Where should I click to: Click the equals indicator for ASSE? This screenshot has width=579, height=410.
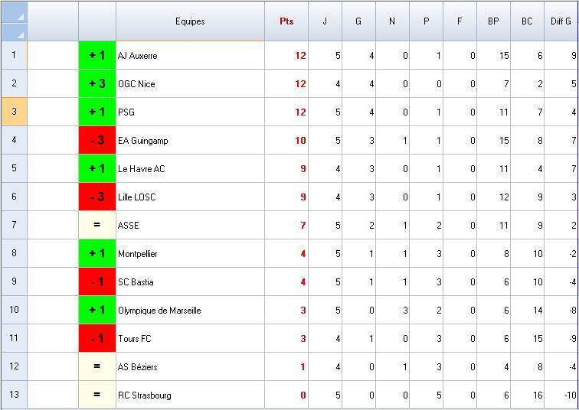(x=96, y=226)
